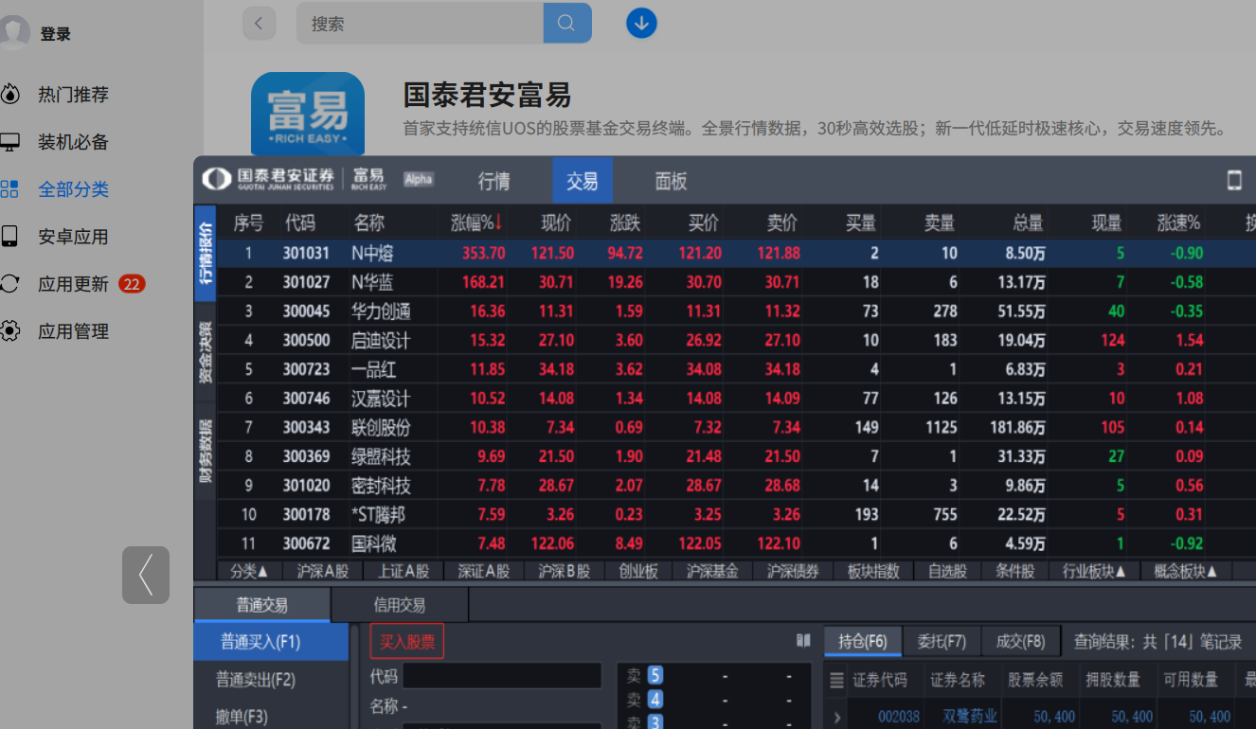Click the small book icon beside 持仓(F6)
The width and height of the screenshot is (1256, 729).
[x=803, y=641]
